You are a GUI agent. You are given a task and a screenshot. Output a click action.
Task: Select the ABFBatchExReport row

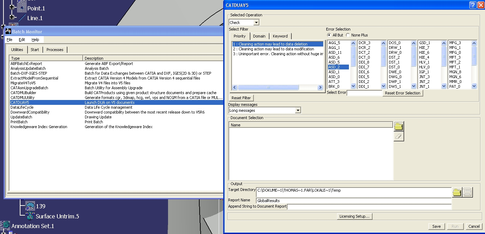(116, 64)
